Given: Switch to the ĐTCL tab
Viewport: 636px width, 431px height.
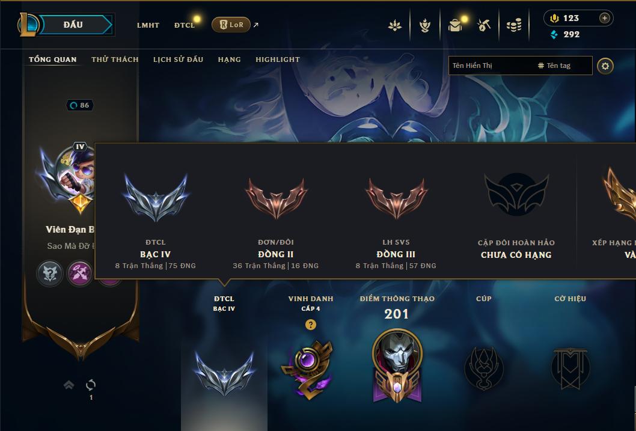Looking at the screenshot, I should tap(185, 25).
